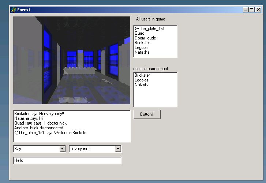Screen dimensions: 266x183
Task: Select Legolas in All users in game list
Action: tap(142, 47)
